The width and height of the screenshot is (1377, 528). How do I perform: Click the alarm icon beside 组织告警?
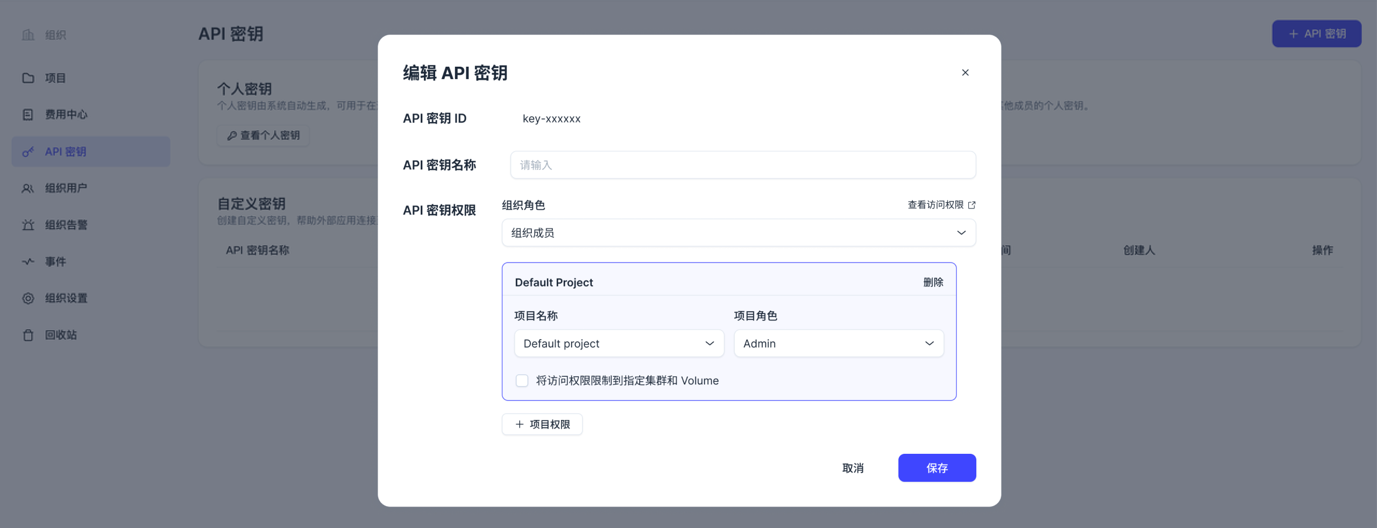tap(28, 225)
